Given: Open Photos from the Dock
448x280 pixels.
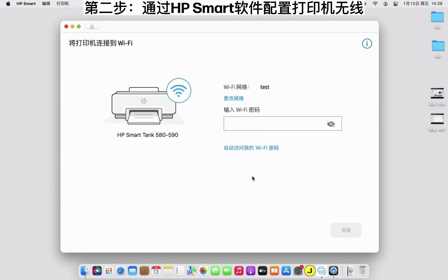Looking at the screenshot, I should click(204, 271).
